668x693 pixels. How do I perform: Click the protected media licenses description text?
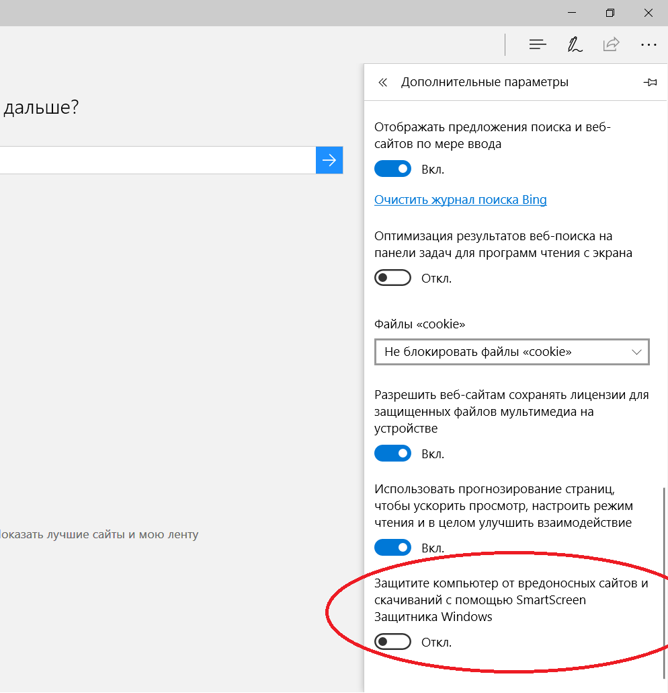pyautogui.click(x=511, y=412)
